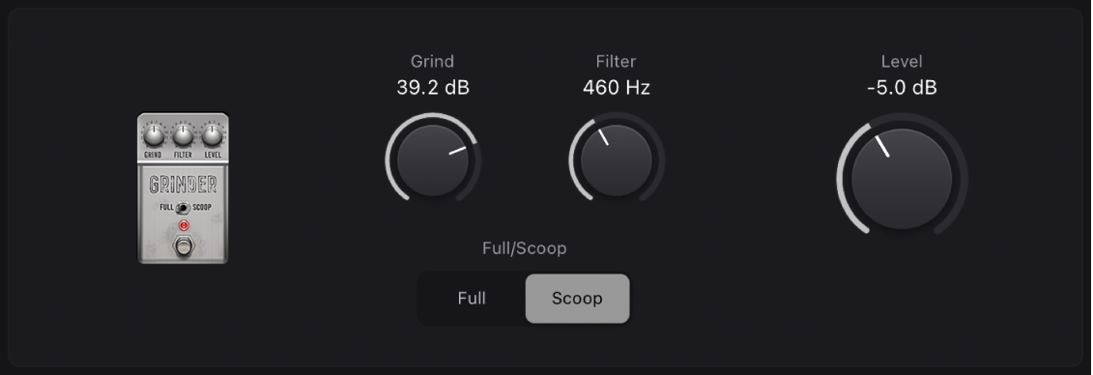Click the large Grind knob
Image resolution: width=1093 pixels, height=375 pixels.
tap(433, 161)
